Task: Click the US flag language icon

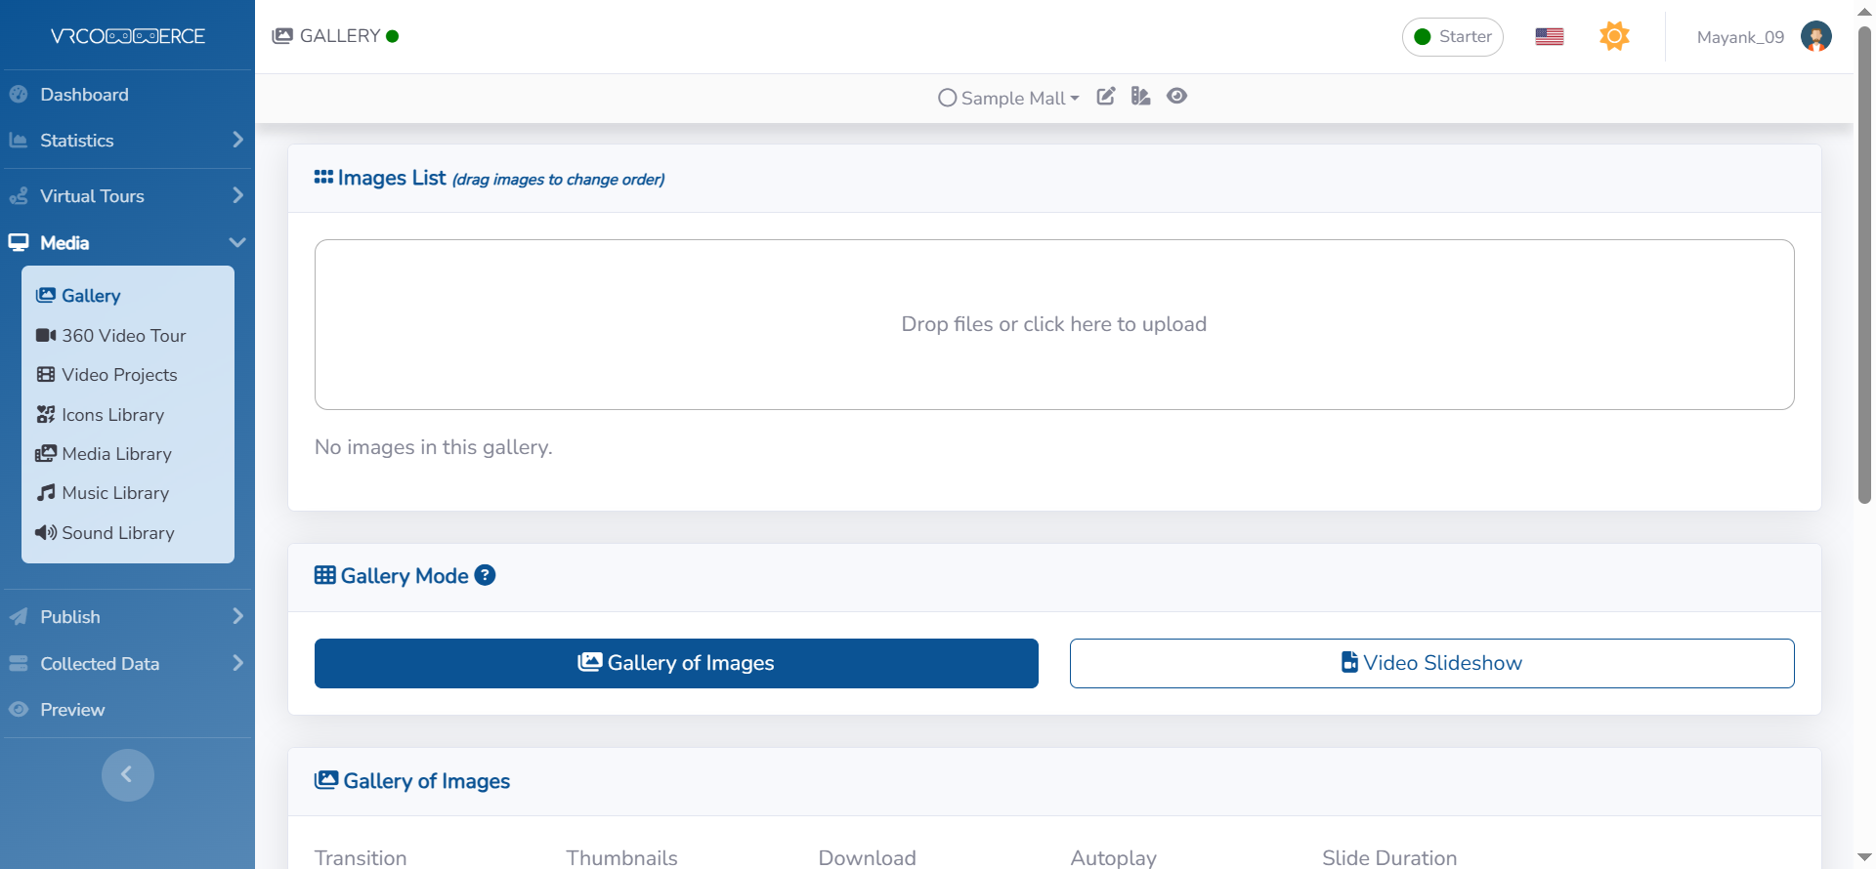Action: pyautogui.click(x=1549, y=36)
